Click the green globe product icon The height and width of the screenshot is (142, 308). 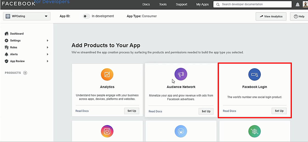(x=254, y=131)
